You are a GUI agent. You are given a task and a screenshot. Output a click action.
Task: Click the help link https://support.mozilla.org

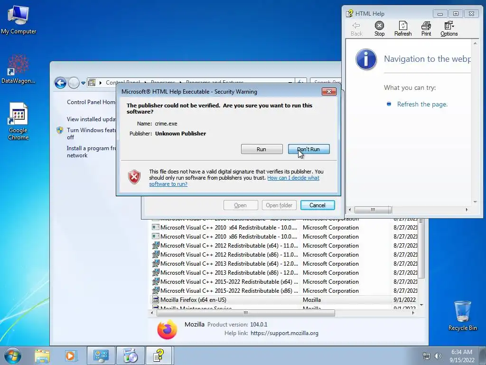click(284, 333)
